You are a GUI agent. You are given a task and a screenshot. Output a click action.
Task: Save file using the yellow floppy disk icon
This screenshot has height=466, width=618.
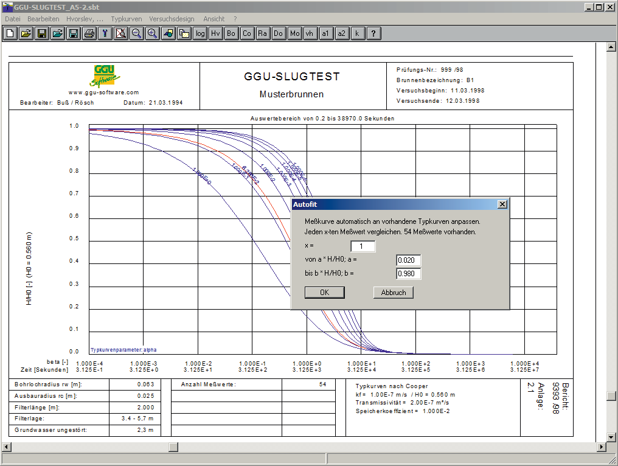[x=42, y=33]
